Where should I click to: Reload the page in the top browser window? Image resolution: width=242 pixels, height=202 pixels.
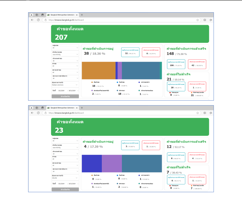pyautogui.click(x=38, y=20)
